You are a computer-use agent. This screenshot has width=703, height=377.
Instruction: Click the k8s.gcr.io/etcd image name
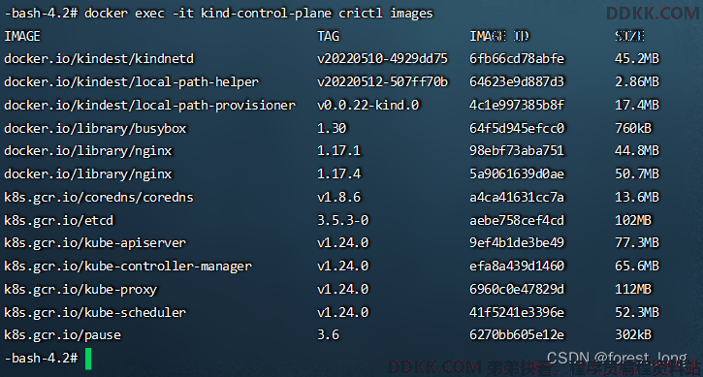pyautogui.click(x=59, y=221)
